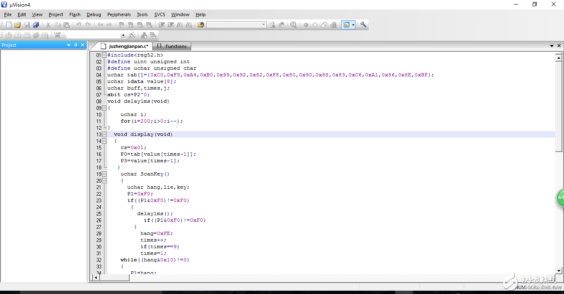Uncomment the selection with the //x icon
564x294 pixels.
(189, 25)
